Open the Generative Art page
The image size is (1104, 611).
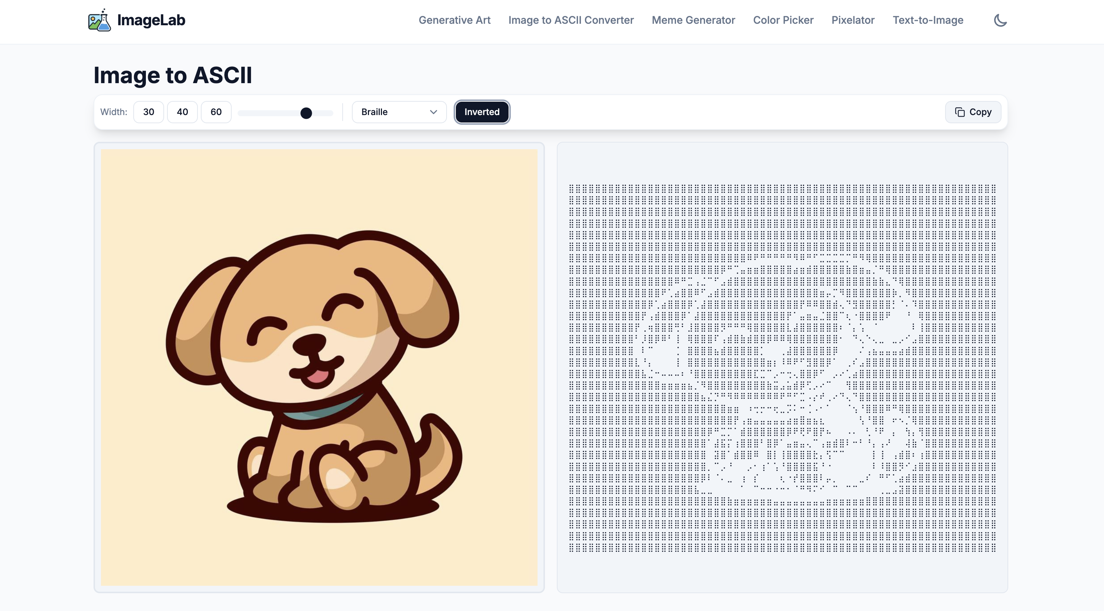click(454, 20)
